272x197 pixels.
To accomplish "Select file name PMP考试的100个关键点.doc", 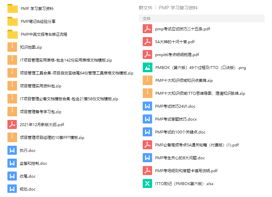I will click(180, 132).
